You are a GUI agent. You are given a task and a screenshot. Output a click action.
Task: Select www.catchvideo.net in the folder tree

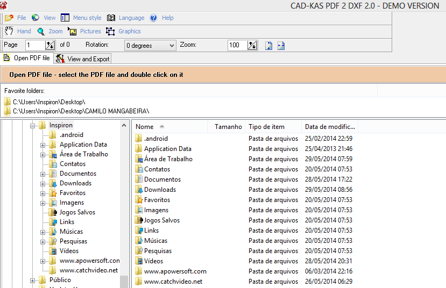(x=89, y=270)
